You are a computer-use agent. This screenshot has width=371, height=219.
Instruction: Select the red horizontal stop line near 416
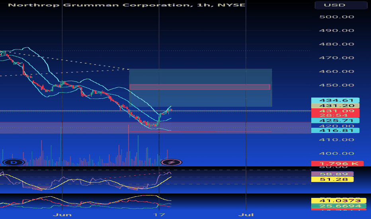[x=200, y=131]
